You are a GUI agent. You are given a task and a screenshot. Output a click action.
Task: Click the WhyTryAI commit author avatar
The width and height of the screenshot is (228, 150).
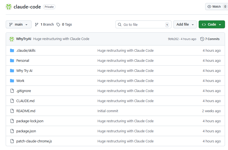pyautogui.click(x=12, y=39)
